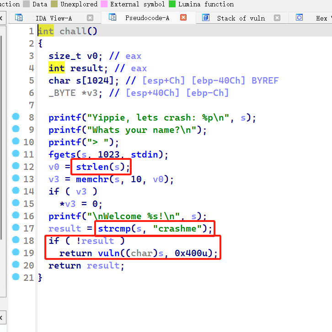
Task: Click the Hex View tab icon
Action: [x=299, y=17]
